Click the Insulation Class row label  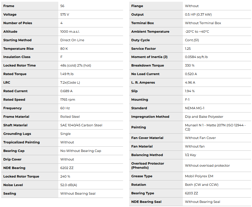(x=17, y=57)
